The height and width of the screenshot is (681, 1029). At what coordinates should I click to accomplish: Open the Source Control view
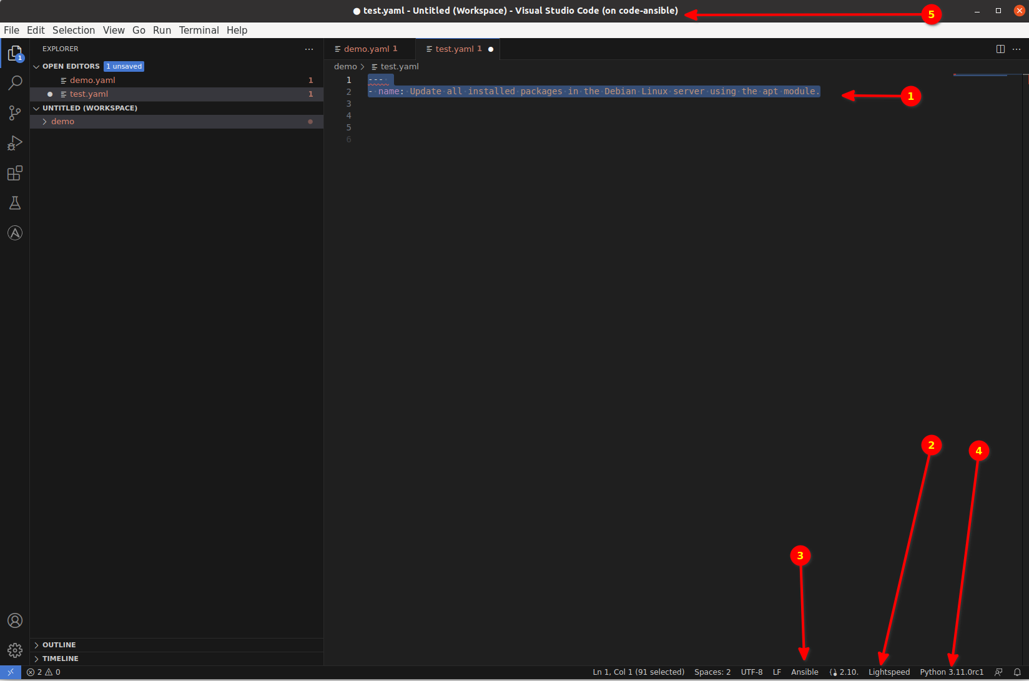tap(15, 113)
